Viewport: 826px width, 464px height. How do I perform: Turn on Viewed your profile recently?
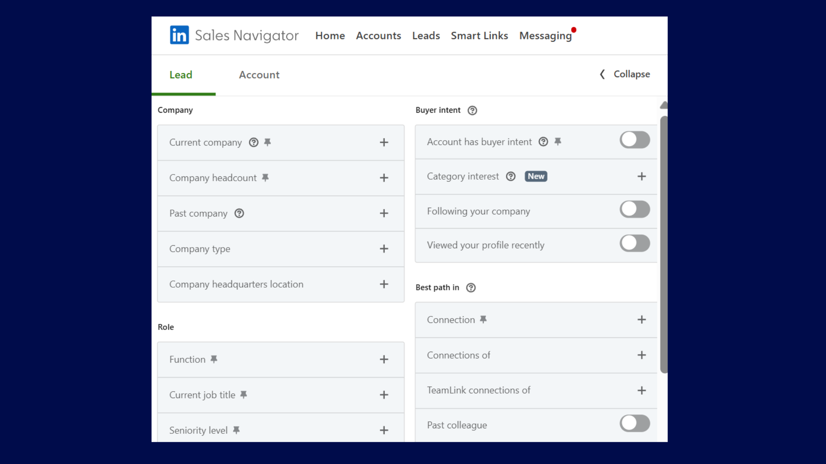coord(635,243)
